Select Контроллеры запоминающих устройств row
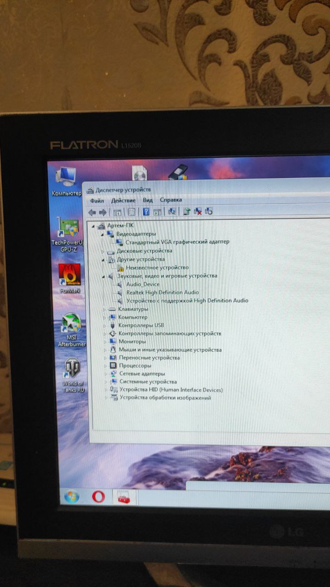Viewport: 330px width, 587px height. click(170, 334)
